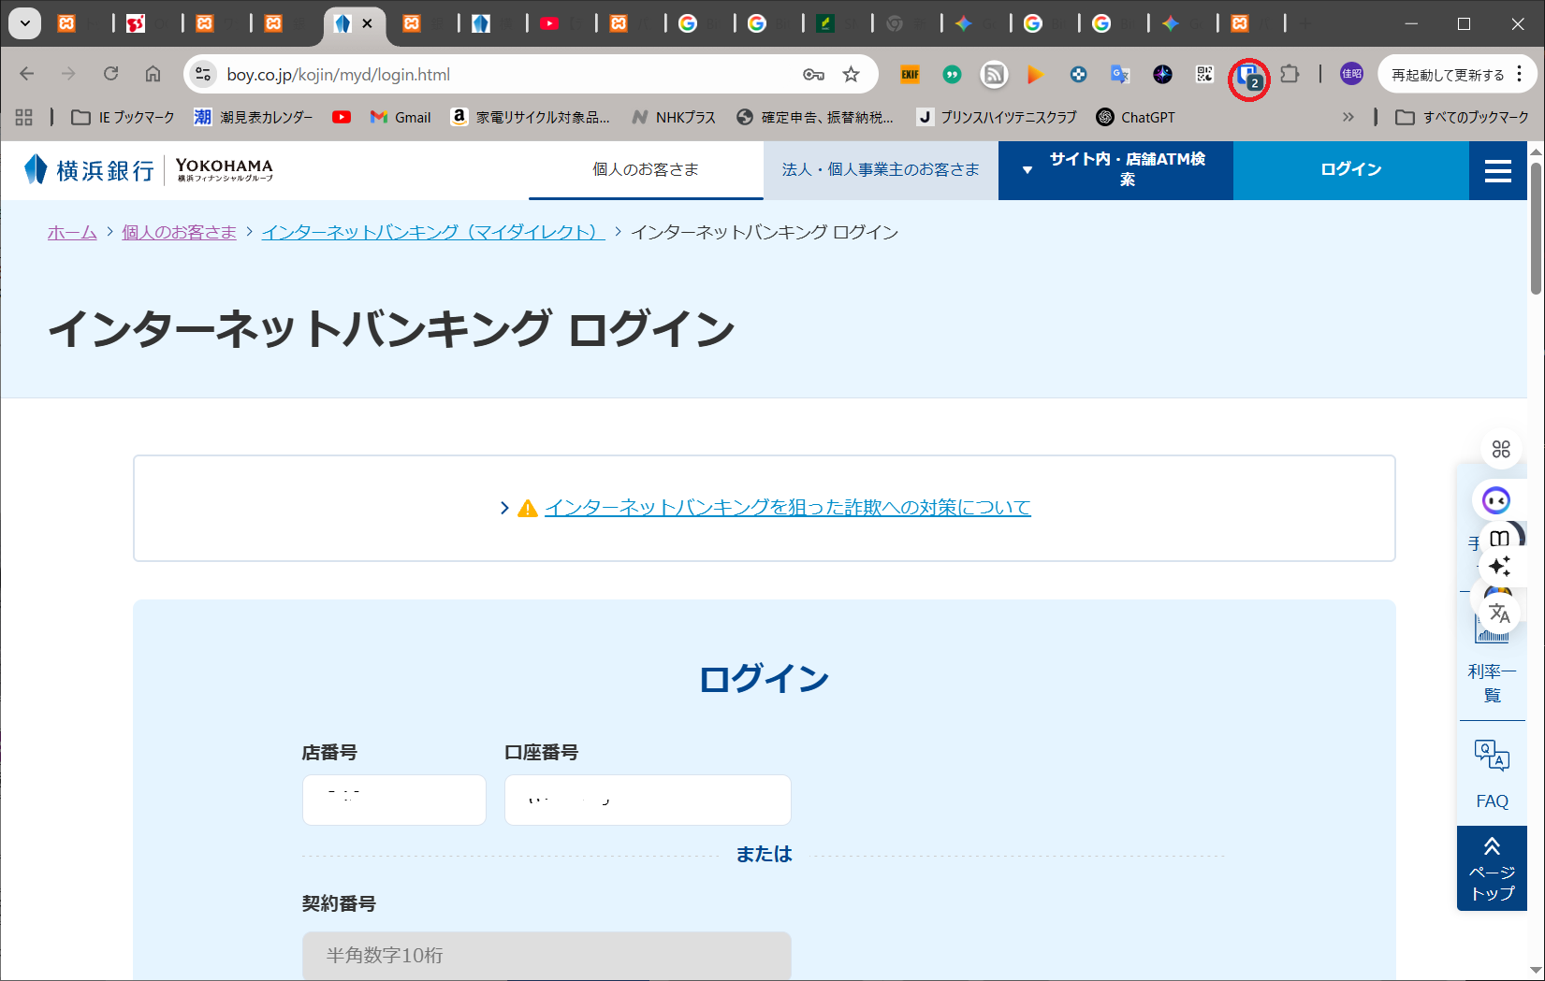Screen dimensions: 1545x981
Task: Reload the page with the refresh icon
Action: click(x=110, y=74)
